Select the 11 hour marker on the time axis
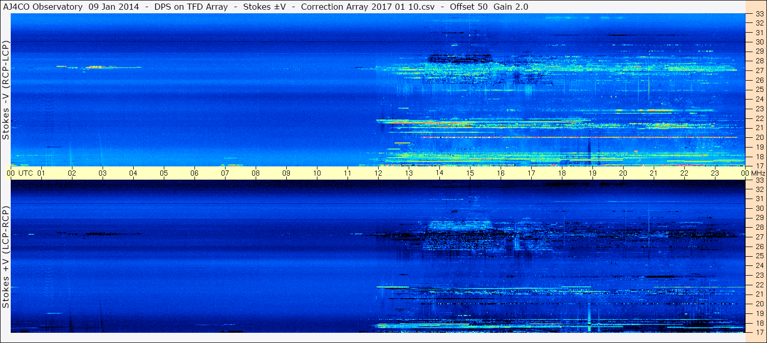 tap(348, 173)
